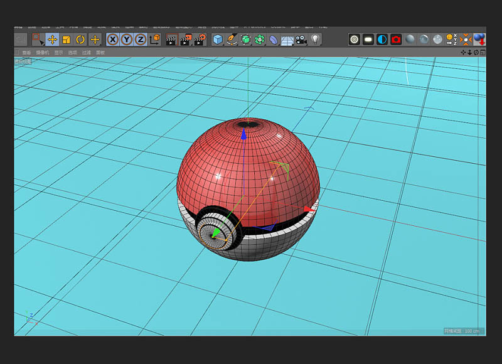Toggle the Y axis lock
This screenshot has height=364, width=502.
[126, 40]
